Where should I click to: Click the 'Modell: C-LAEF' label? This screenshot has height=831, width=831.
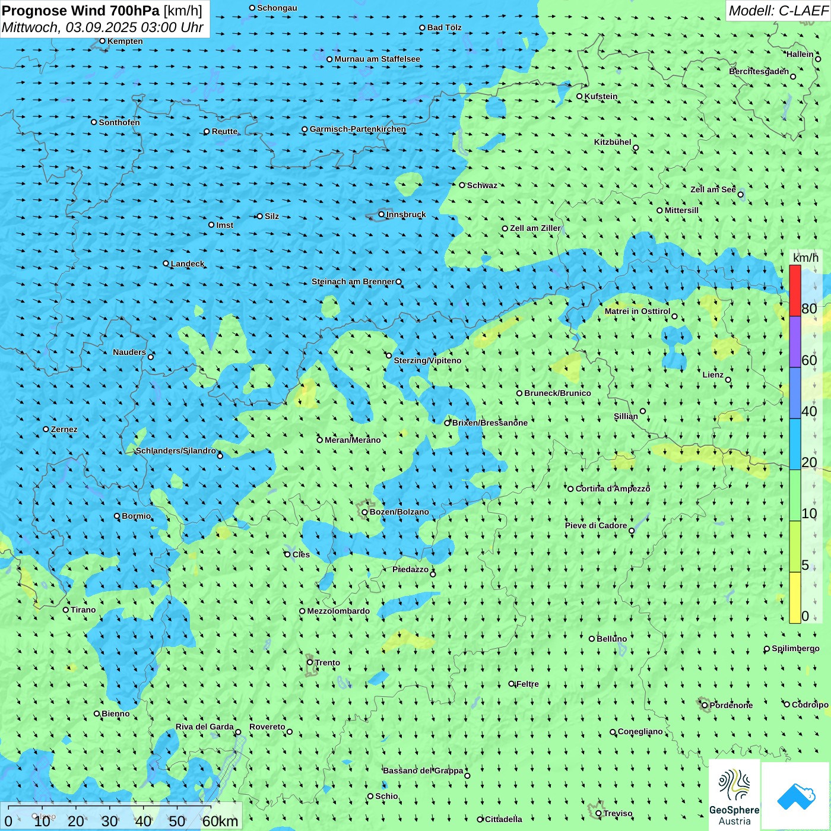[778, 11]
